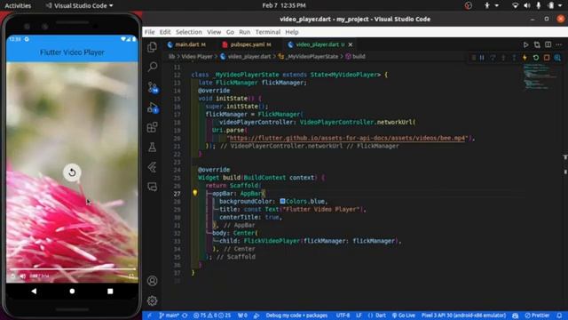Screen dimensions: 568x320
Task: Click the main branch indicator in the status bar
Action: (170, 316)
